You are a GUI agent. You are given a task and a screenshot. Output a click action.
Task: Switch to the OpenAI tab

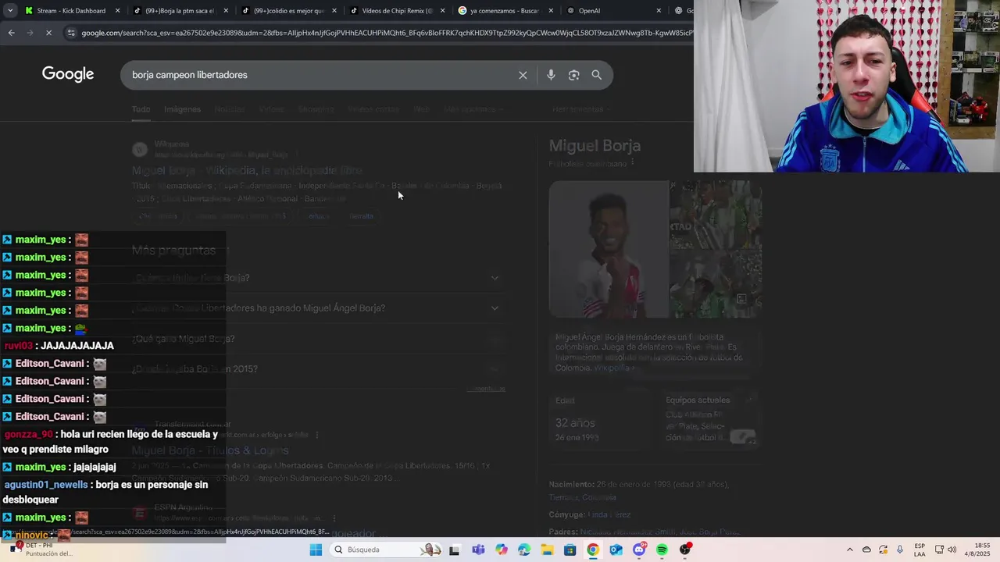[x=612, y=11]
